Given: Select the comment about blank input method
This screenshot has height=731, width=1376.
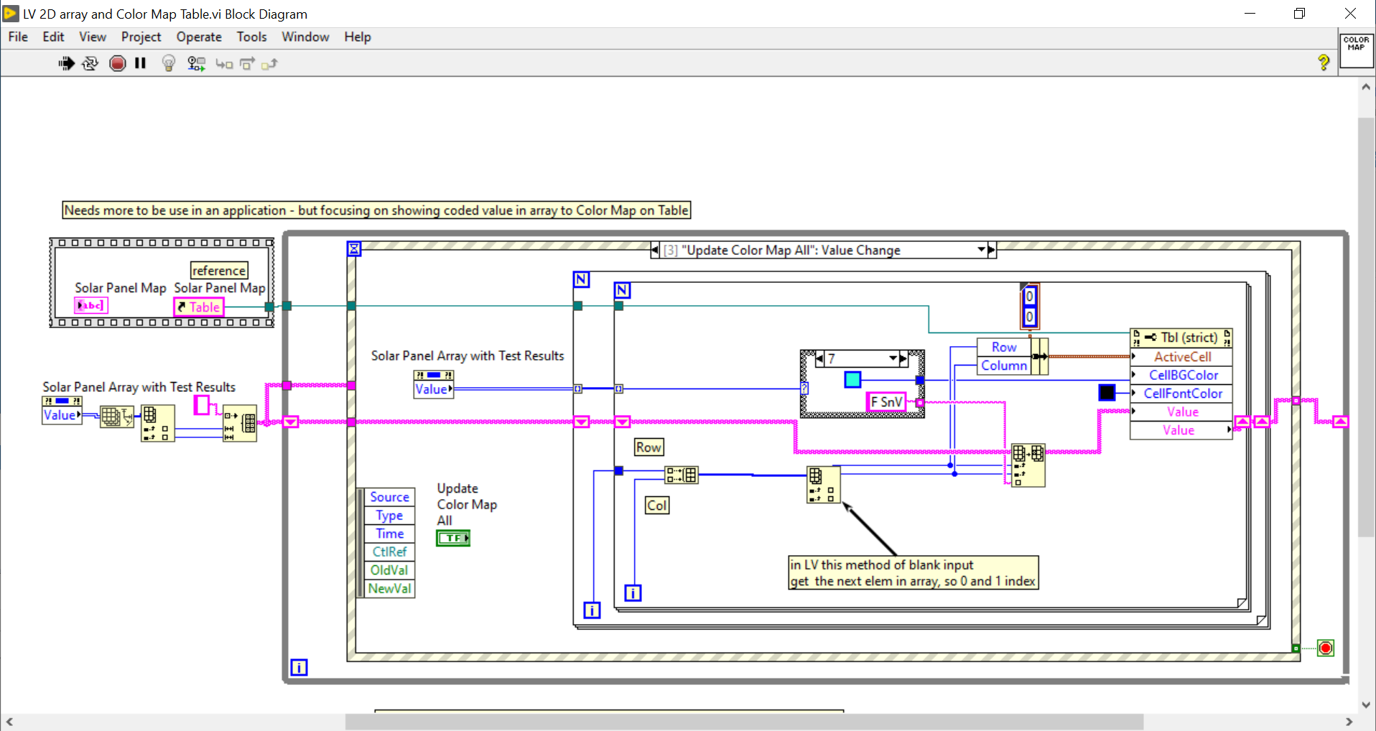Looking at the screenshot, I should pyautogui.click(x=913, y=573).
